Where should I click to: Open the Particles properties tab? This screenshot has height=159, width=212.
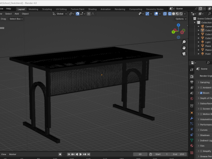[x=192, y=124]
